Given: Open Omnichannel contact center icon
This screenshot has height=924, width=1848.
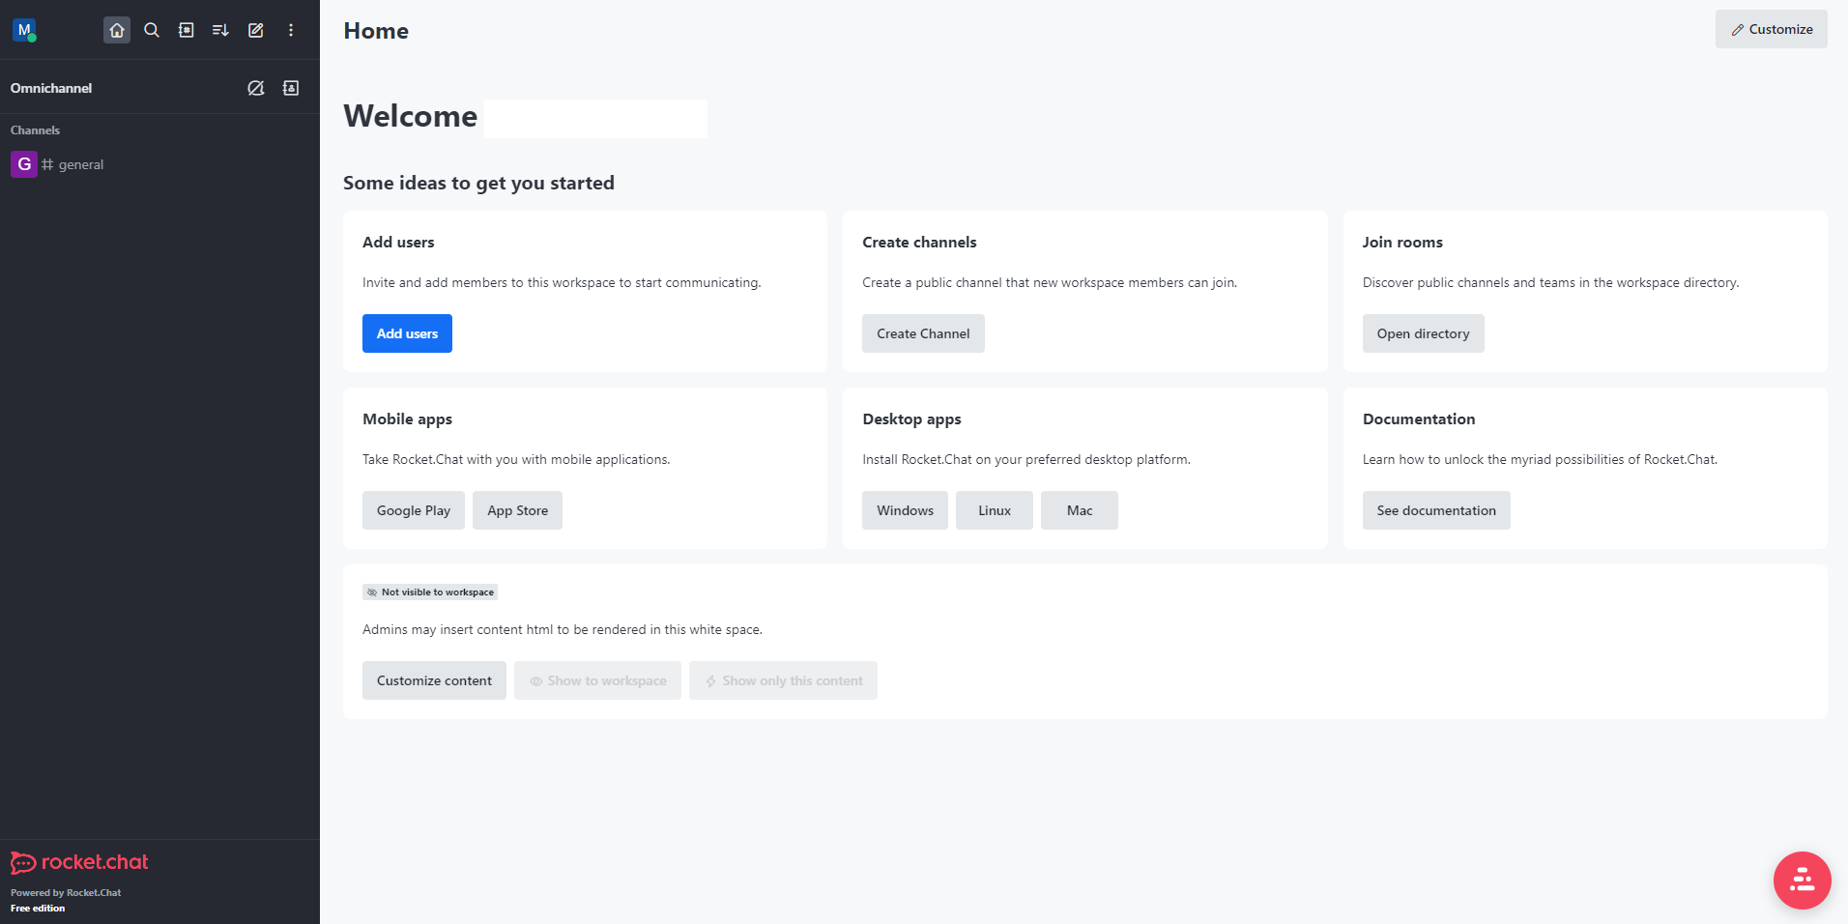Looking at the screenshot, I should pyautogui.click(x=291, y=88).
